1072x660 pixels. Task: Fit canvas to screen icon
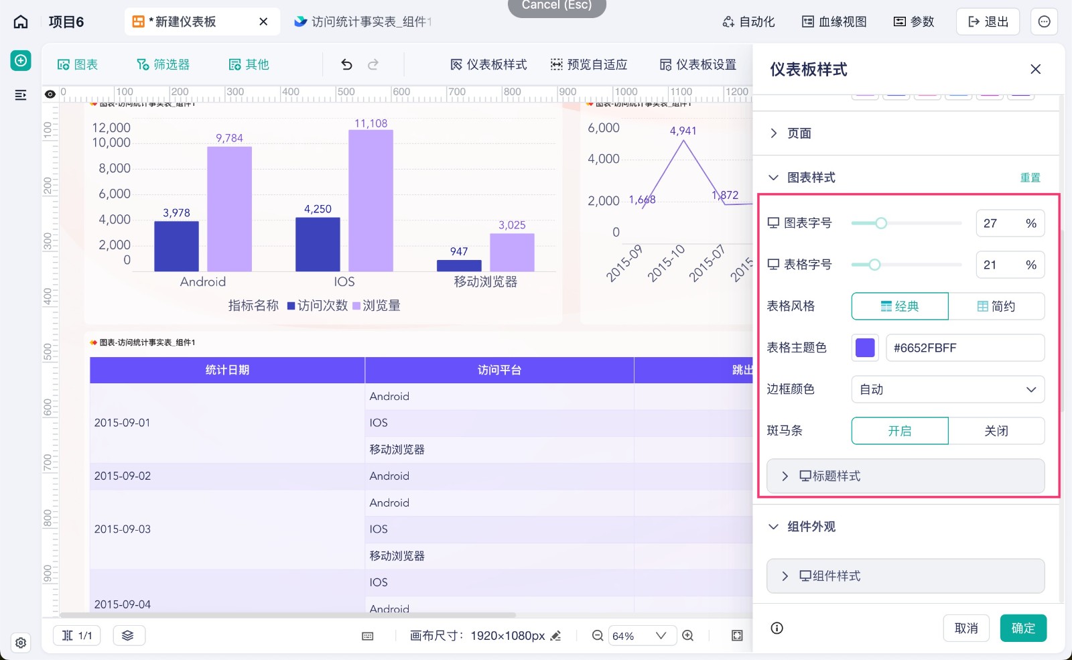[737, 635]
